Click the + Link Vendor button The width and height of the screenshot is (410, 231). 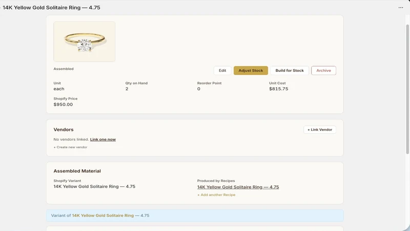[x=320, y=130]
